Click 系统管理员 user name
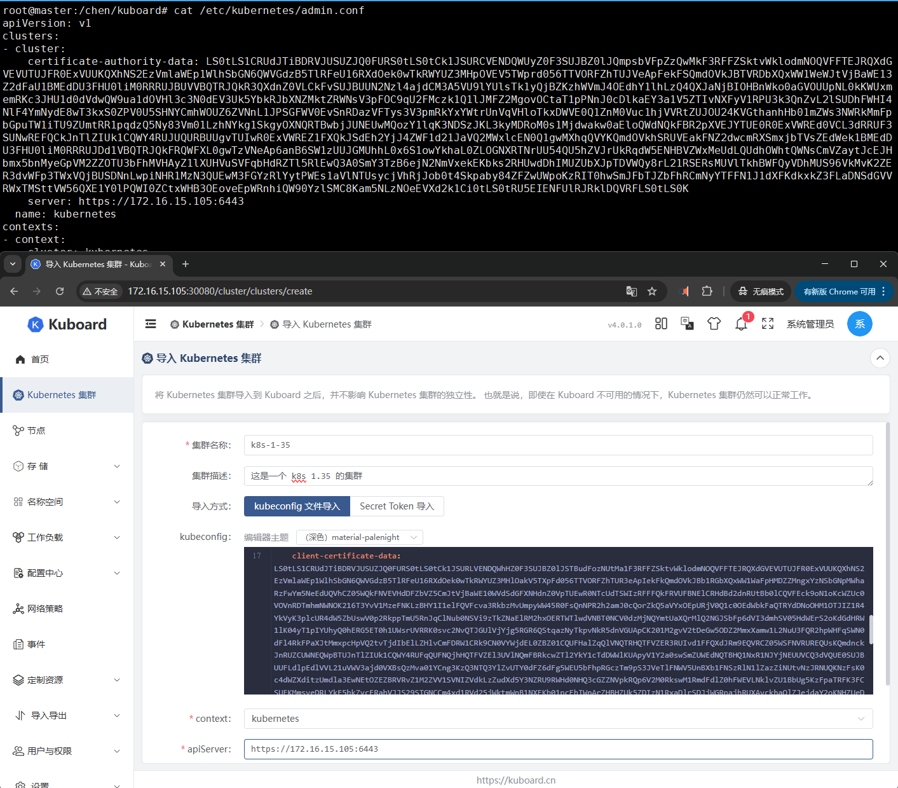Viewport: 898px width, 788px height. [810, 324]
